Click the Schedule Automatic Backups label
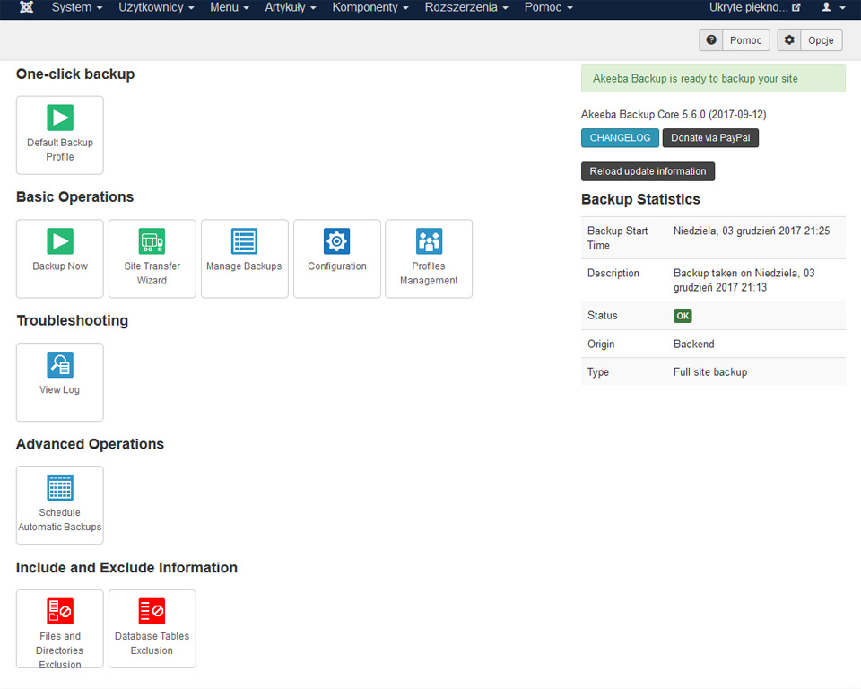861x689 pixels. pos(60,519)
